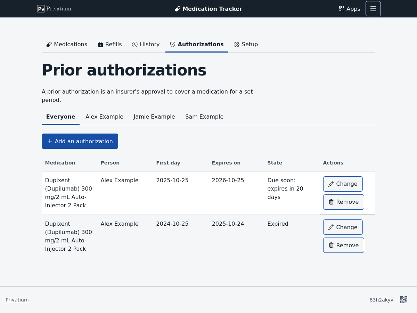Screen dimensions: 417x313
Task: Filter by Alex Example tab
Action: (x=105, y=117)
